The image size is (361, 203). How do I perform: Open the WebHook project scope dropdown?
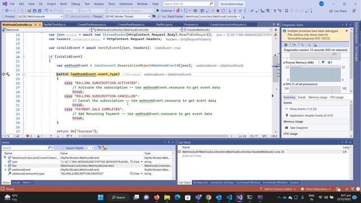point(46,30)
